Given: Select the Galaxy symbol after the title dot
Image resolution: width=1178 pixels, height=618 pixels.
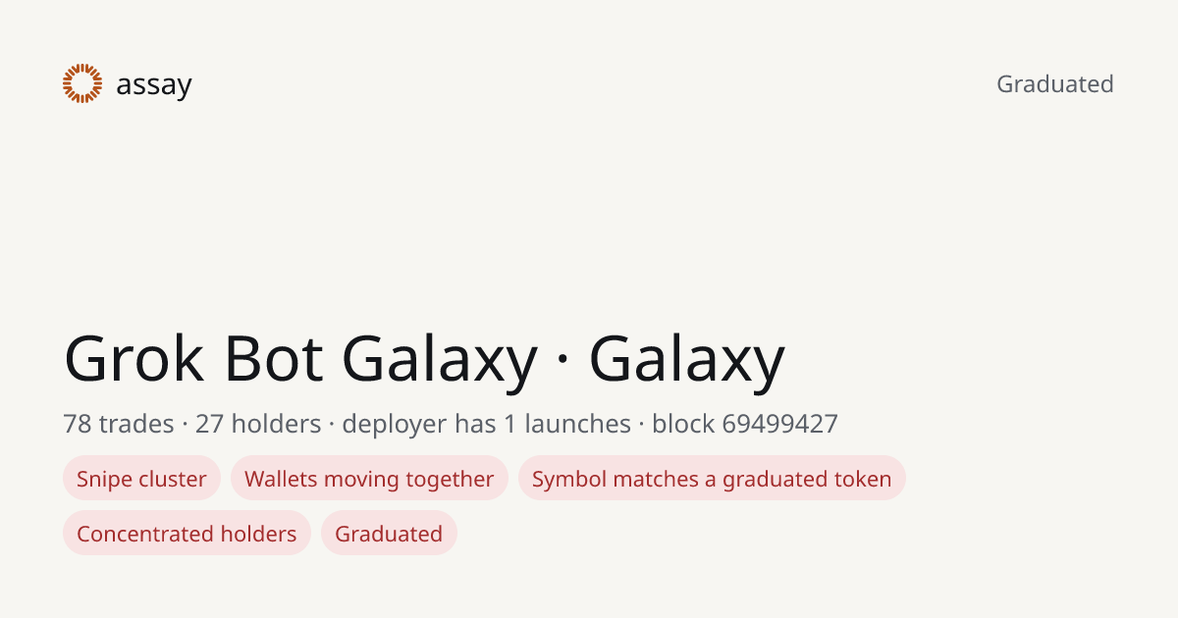Looking at the screenshot, I should [686, 359].
